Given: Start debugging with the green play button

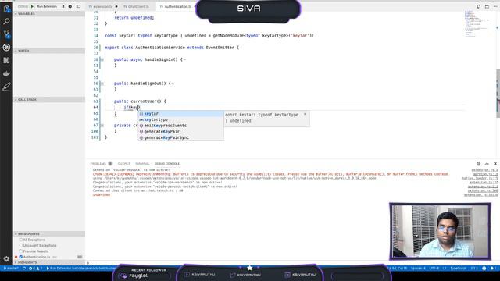Looking at the screenshot, I should pos(32,6).
